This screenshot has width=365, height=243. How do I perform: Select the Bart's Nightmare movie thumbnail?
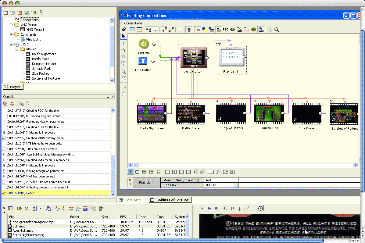click(152, 114)
